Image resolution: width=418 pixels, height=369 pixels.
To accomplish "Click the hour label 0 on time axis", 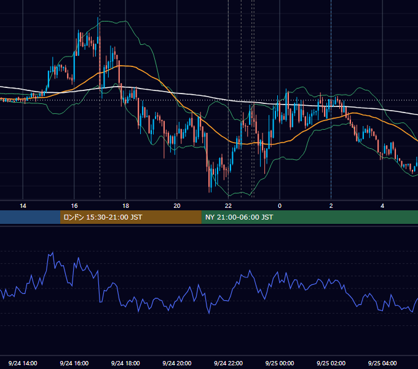I will pos(280,206).
